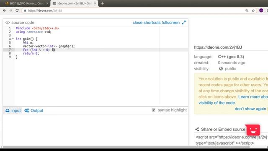This screenshot has width=268, height=151.
Task: Click the source code brackets icon
Action: click(x=8, y=23)
